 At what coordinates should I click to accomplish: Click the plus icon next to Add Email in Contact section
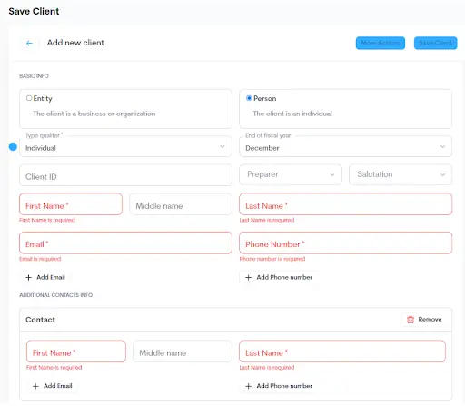pyautogui.click(x=35, y=386)
